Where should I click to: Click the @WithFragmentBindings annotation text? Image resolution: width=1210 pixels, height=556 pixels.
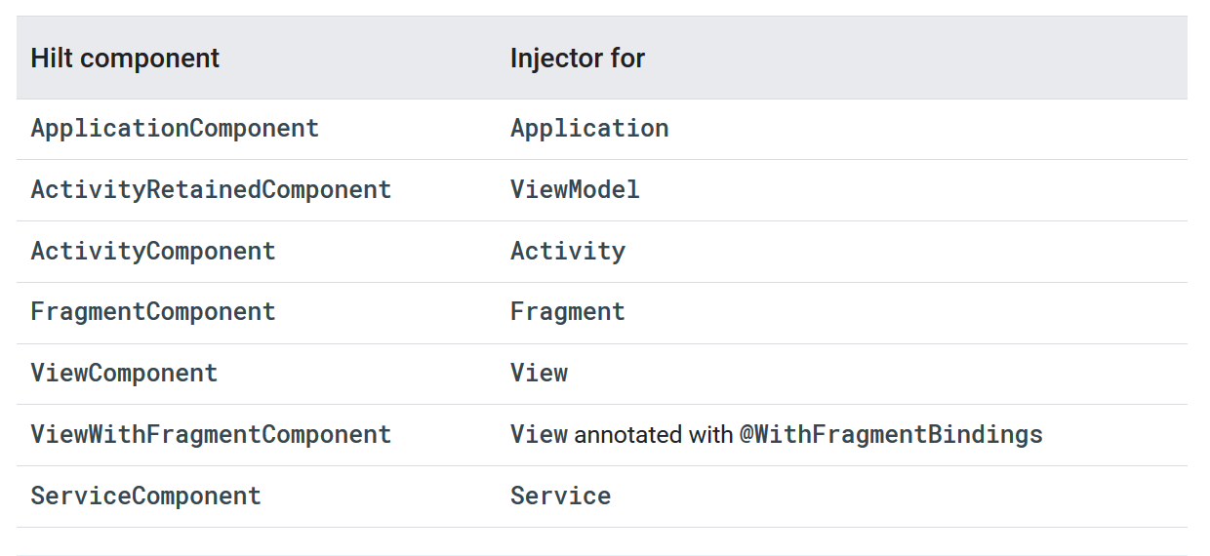891,434
